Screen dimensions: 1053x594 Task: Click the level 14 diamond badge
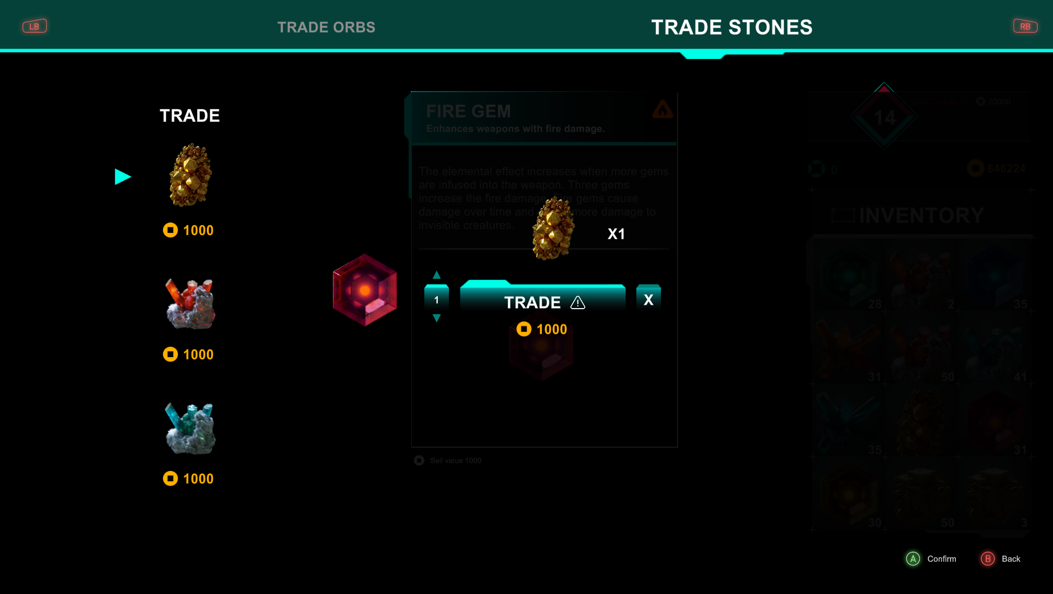click(x=884, y=115)
